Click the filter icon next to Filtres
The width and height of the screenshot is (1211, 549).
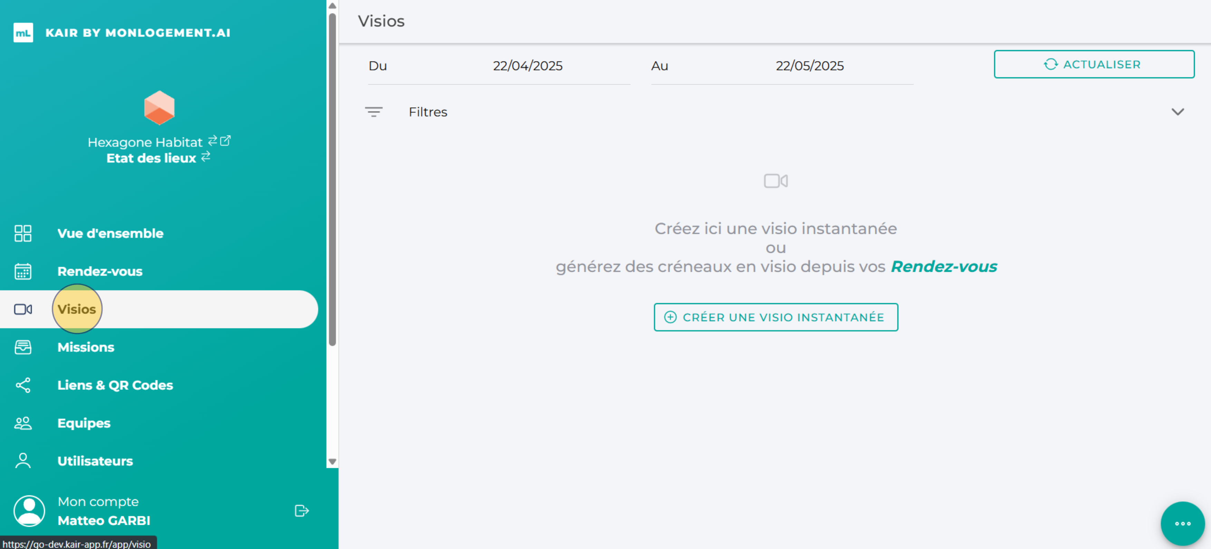(374, 112)
